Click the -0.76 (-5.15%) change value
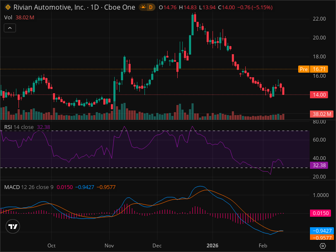This screenshot has width=336, height=252. tap(255, 7)
